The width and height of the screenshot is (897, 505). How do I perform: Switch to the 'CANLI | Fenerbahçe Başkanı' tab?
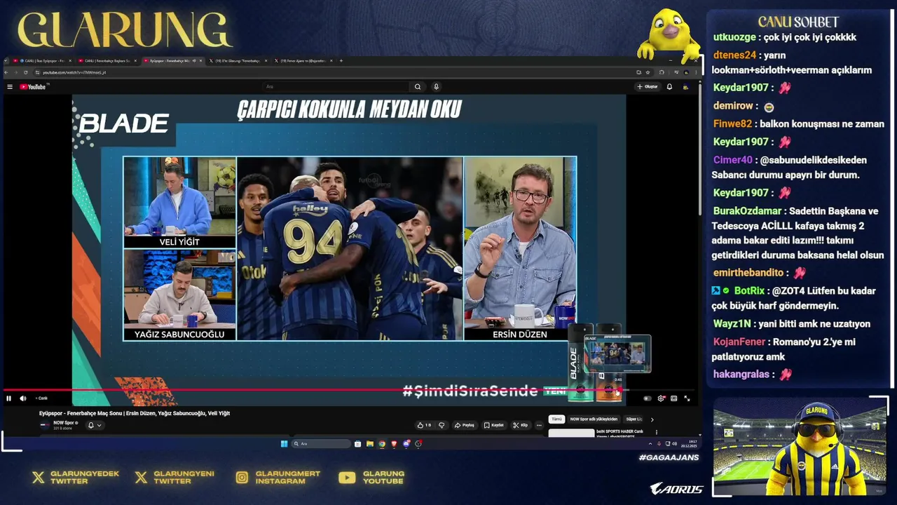107,61
